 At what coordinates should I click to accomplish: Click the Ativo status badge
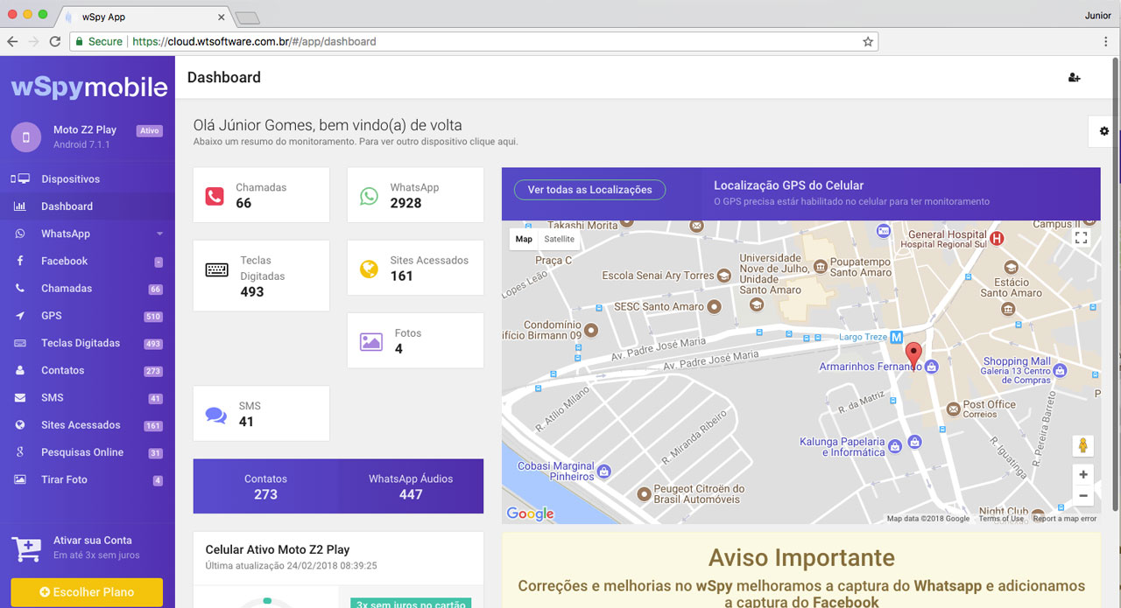pyautogui.click(x=150, y=131)
